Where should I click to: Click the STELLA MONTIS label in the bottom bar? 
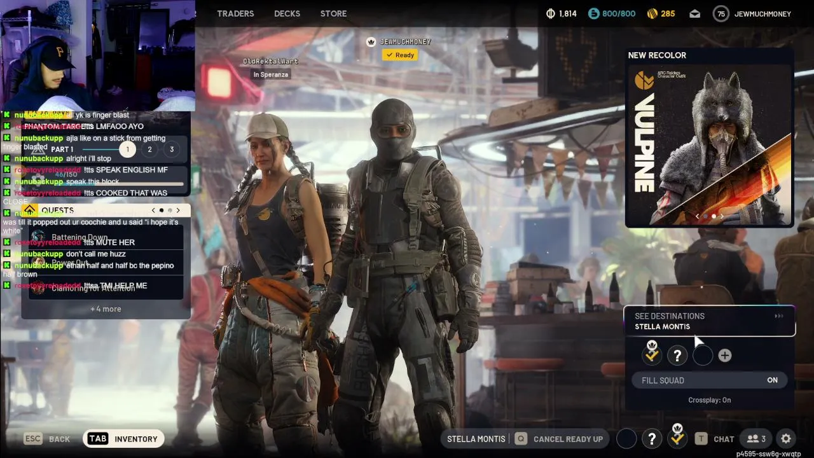(476, 439)
